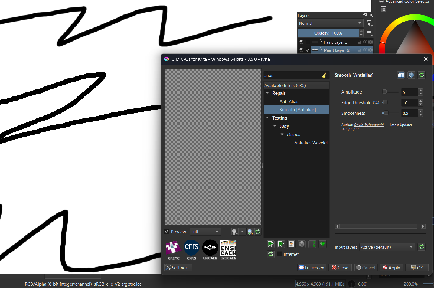Click the OK button

pos(417,268)
